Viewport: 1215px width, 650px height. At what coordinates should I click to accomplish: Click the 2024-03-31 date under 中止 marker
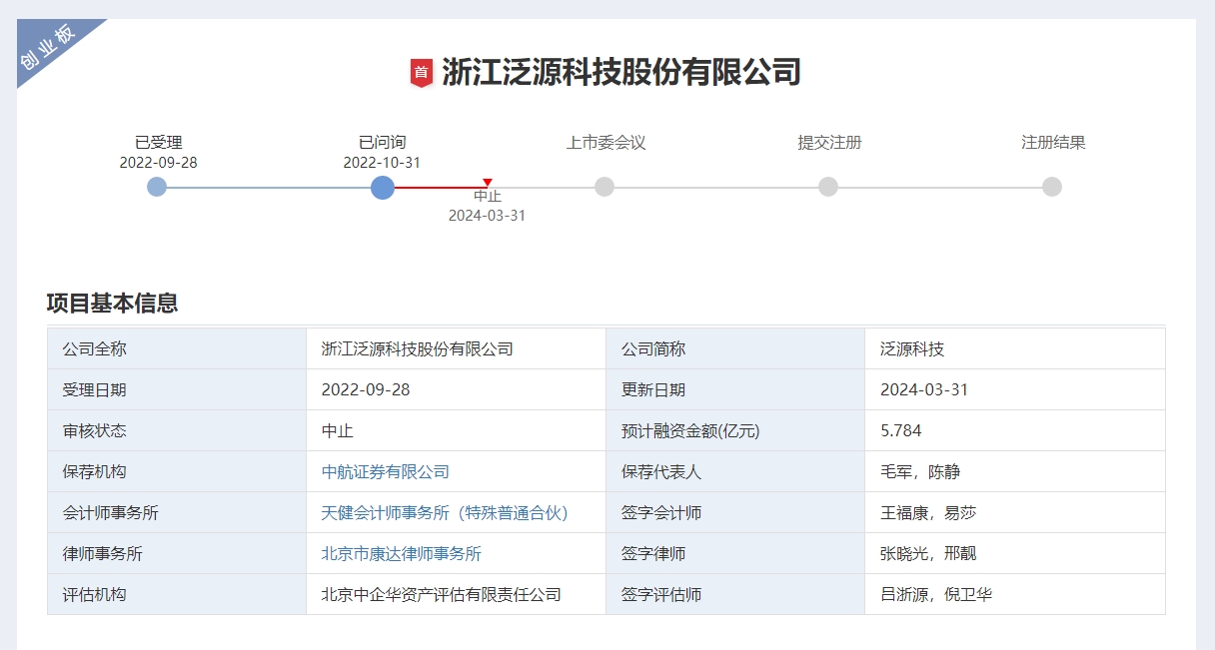tap(488, 216)
